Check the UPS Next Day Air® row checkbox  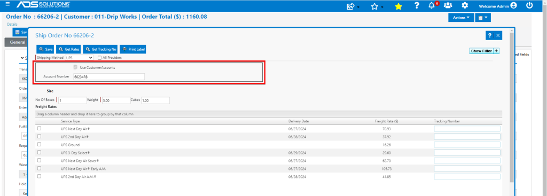39,128
